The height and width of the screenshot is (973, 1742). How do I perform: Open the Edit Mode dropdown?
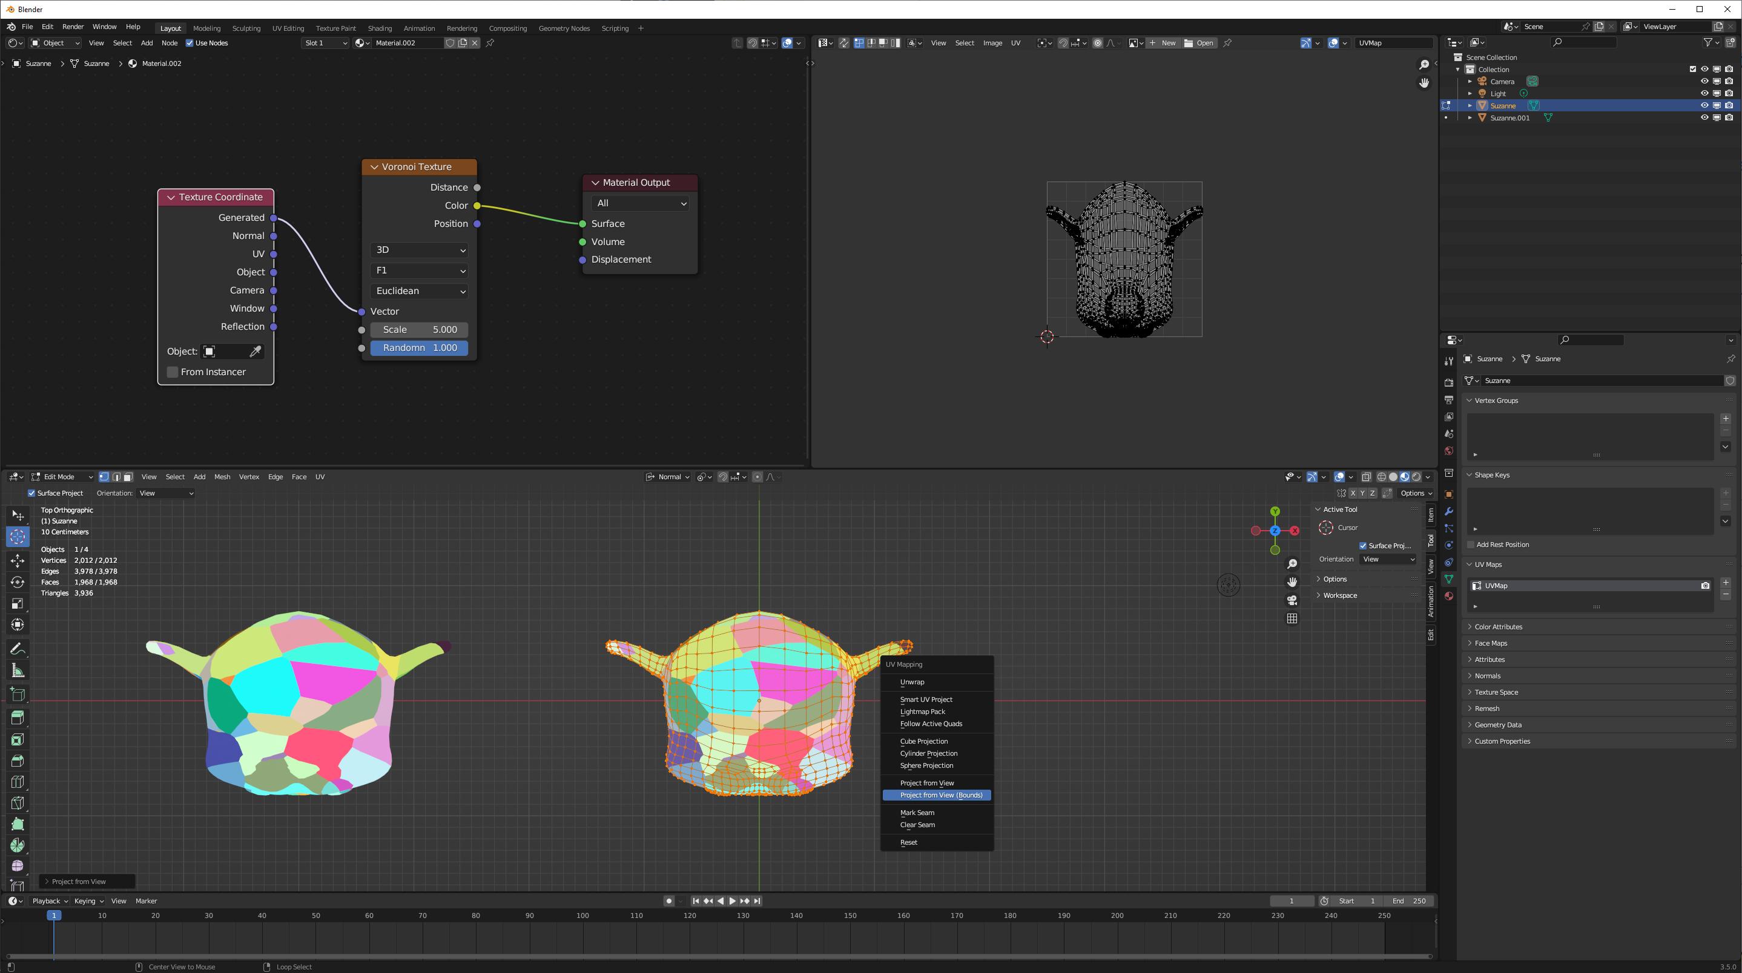(62, 477)
